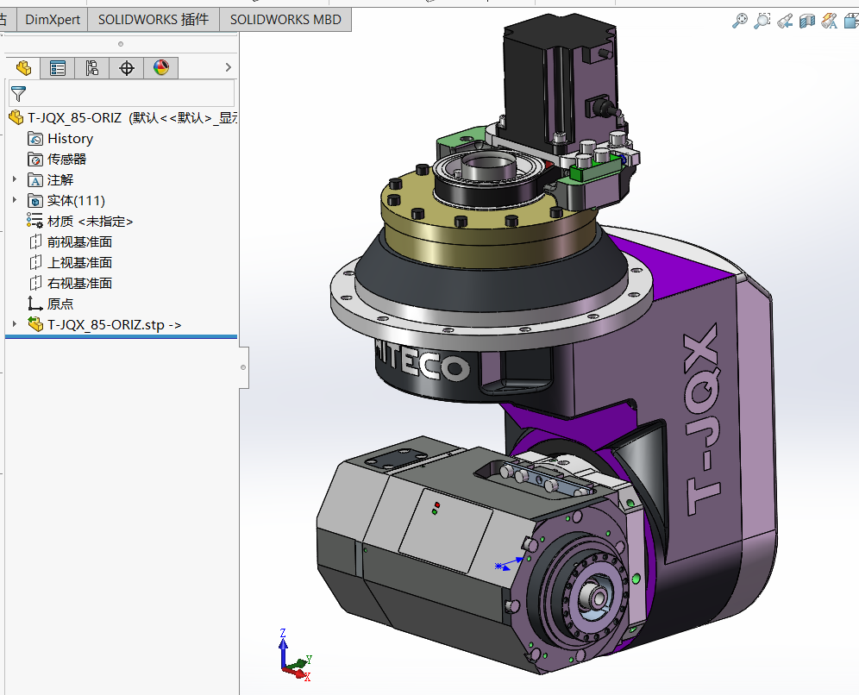Click the panel collapse handle on the side
The width and height of the screenshot is (859, 695).
(x=243, y=367)
